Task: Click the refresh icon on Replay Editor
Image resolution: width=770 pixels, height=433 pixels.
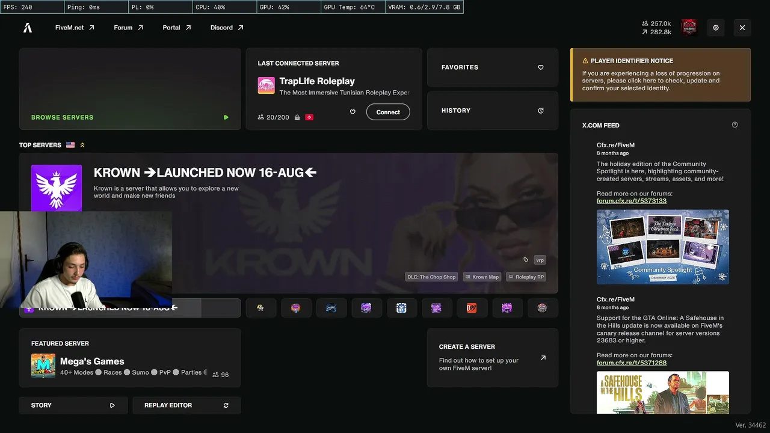Action: tap(226, 405)
